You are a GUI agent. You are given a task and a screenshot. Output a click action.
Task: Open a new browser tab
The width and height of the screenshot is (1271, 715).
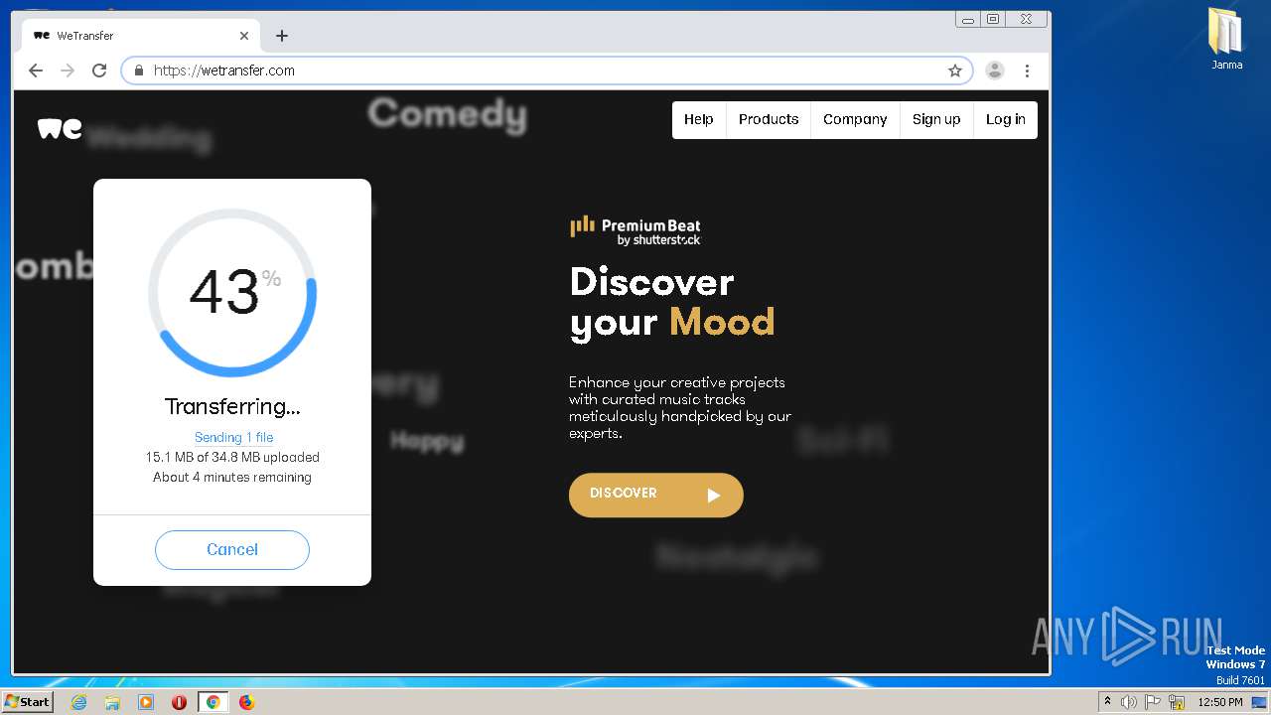282,36
